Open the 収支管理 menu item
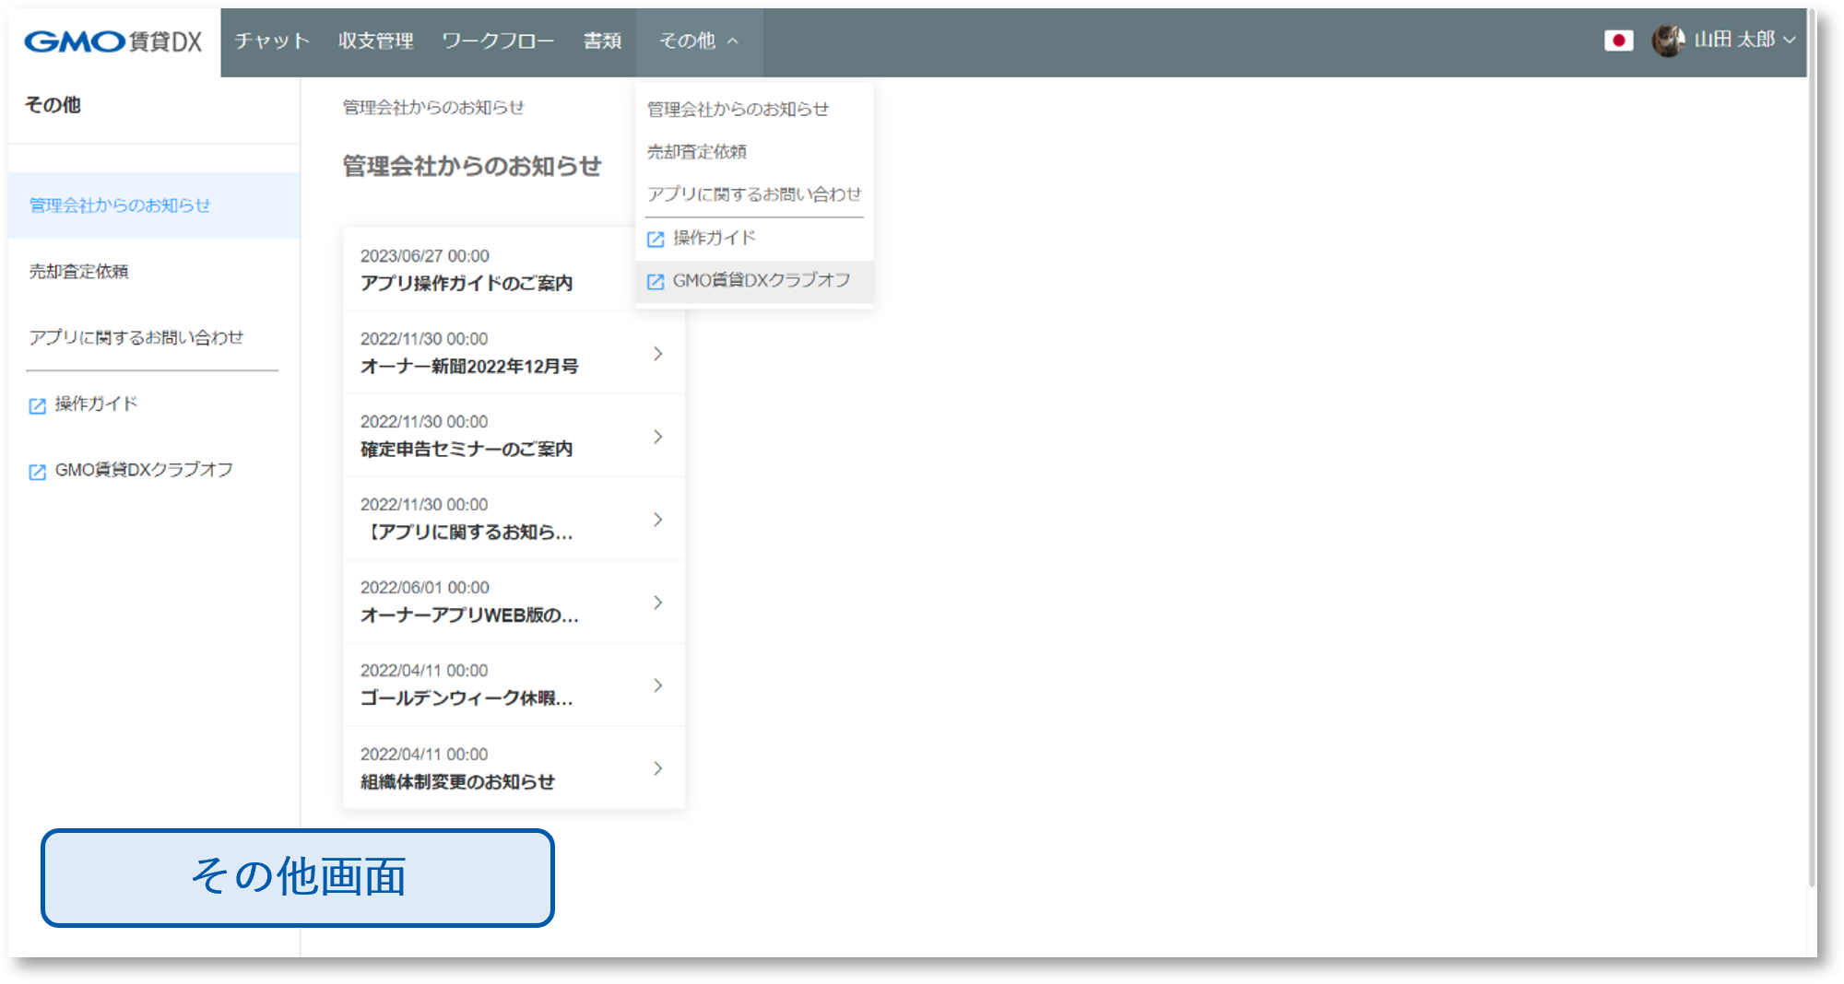The height and width of the screenshot is (984, 1844). (375, 41)
